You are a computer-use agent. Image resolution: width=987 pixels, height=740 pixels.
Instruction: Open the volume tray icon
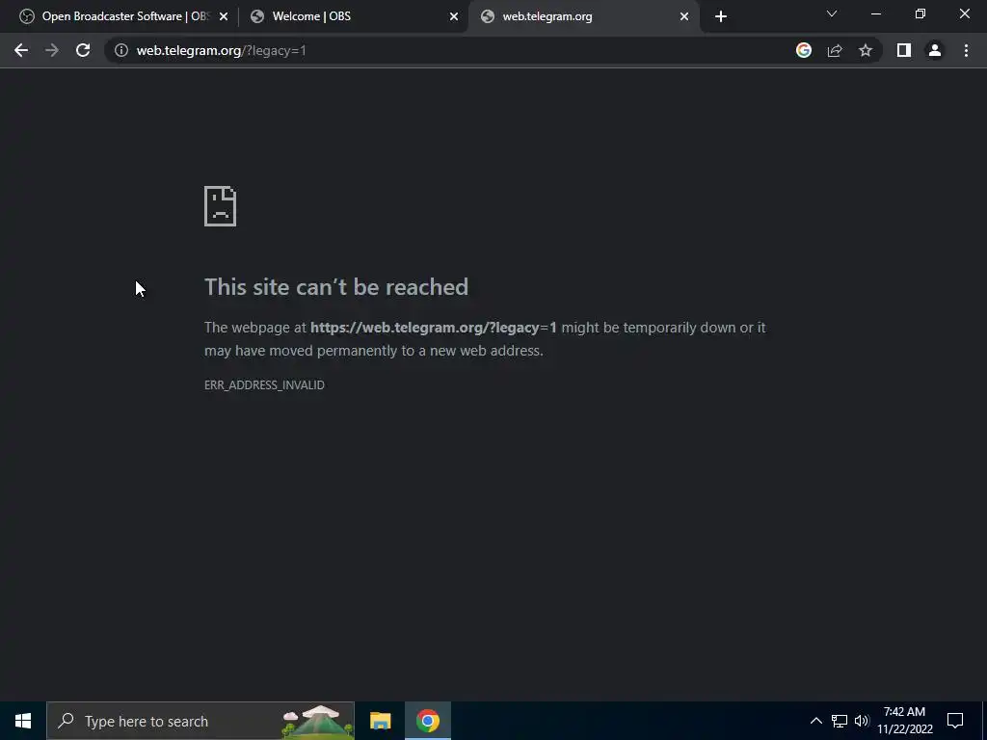click(862, 721)
